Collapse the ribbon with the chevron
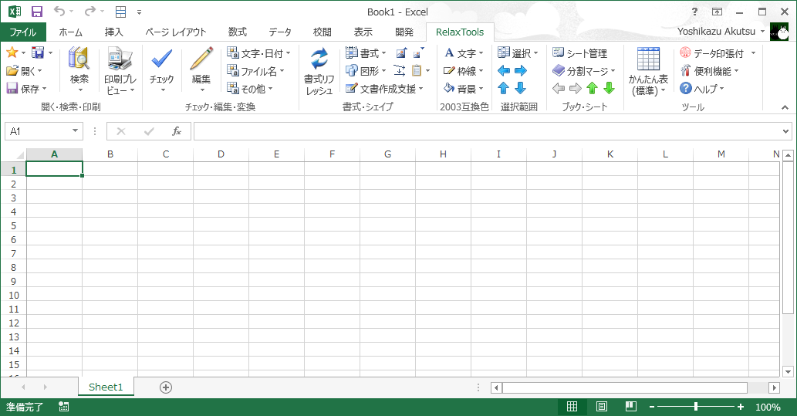Screen dimensions: 797x416 (x=785, y=107)
